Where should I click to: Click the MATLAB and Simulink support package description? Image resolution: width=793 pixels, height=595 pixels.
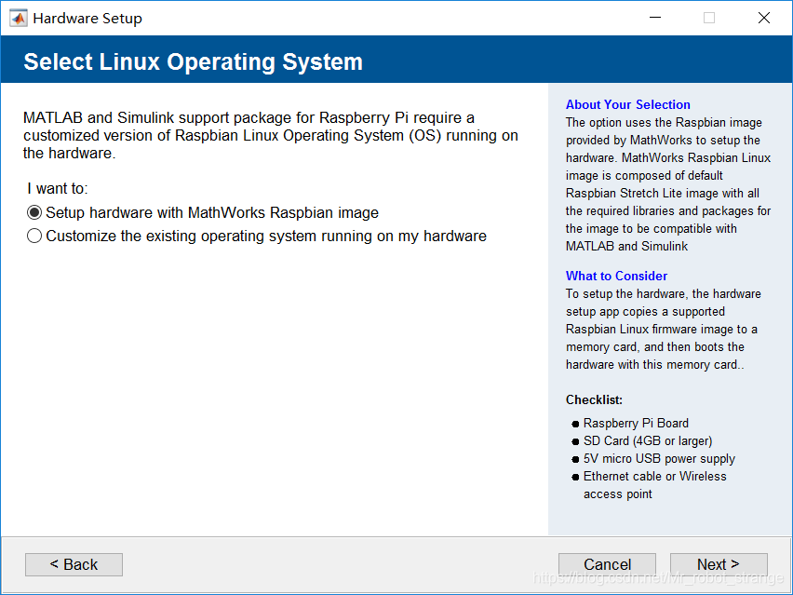270,135
